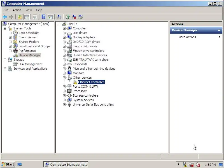Collapse the Storage node

pyautogui.click(x=5, y=60)
